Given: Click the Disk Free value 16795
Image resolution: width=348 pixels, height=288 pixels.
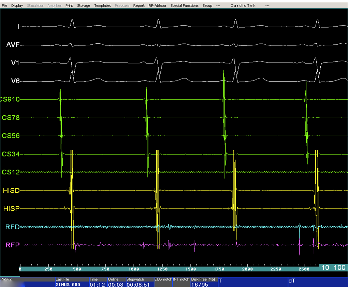Looking at the screenshot, I should tap(200, 285).
